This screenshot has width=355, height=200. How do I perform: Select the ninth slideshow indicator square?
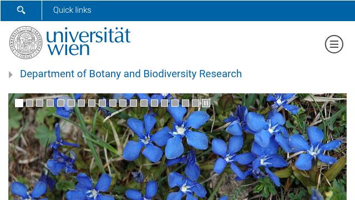102,103
